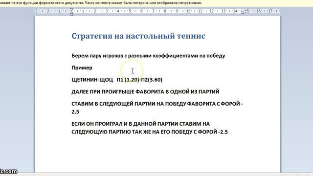Click the heading "Стратегия на настольный теннис"
313x176 pixels.
click(138, 36)
